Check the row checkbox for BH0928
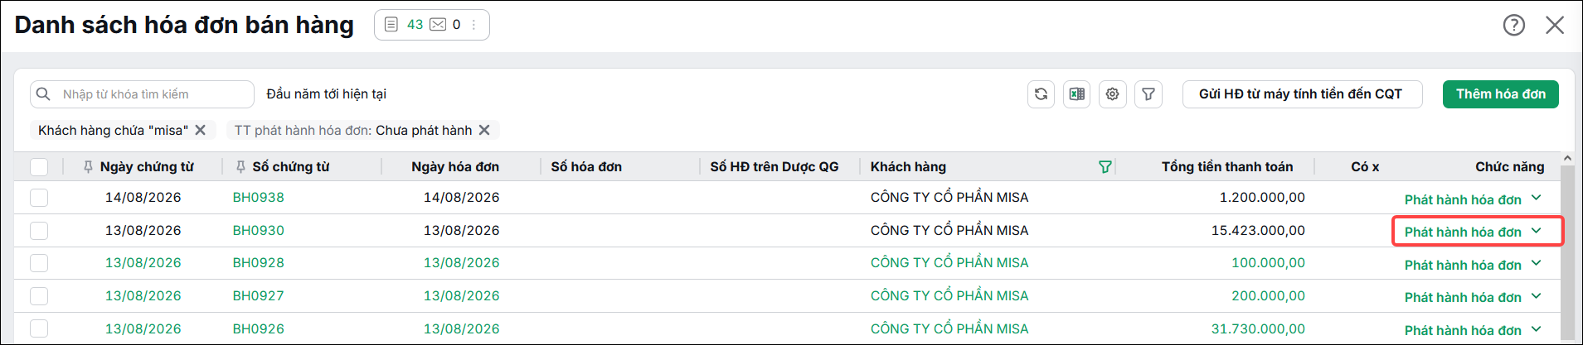Image resolution: width=1583 pixels, height=345 pixels. [39, 263]
